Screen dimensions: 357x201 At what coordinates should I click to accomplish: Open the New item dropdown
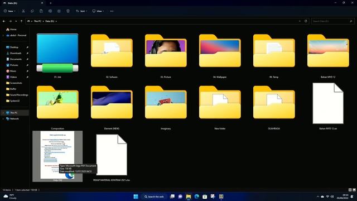[x=9, y=11]
